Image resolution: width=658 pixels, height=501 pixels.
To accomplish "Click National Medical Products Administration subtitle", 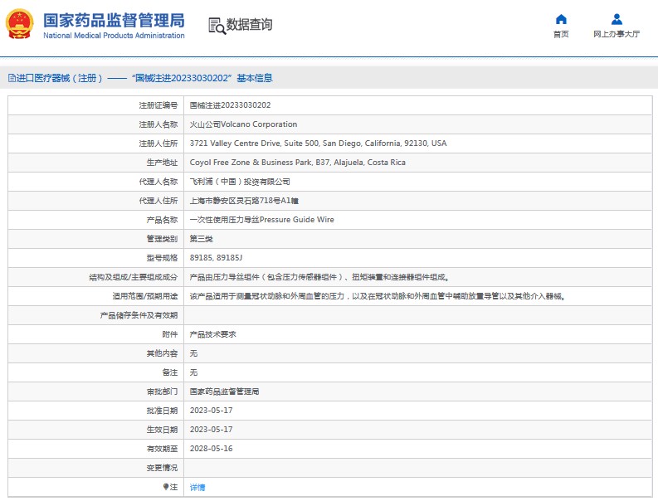I will (114, 36).
